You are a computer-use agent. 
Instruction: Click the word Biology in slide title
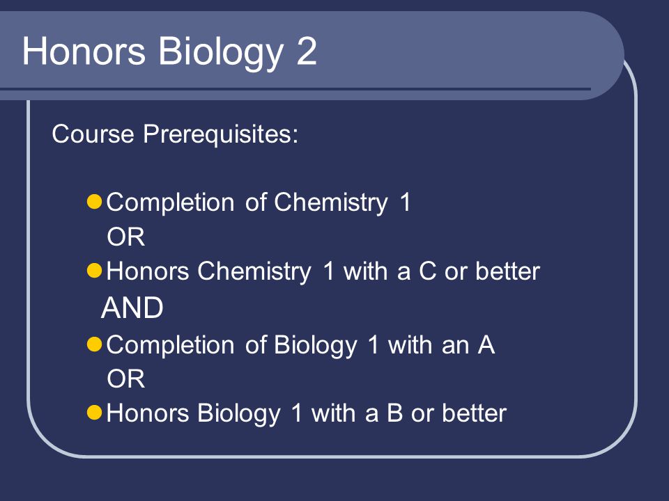221,53
